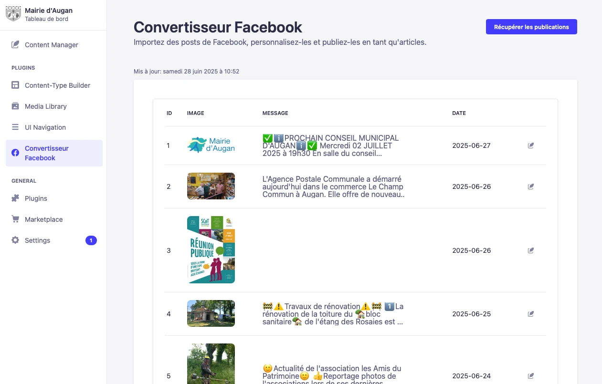Click the 'Tableau de bord' subtitle

[46, 19]
